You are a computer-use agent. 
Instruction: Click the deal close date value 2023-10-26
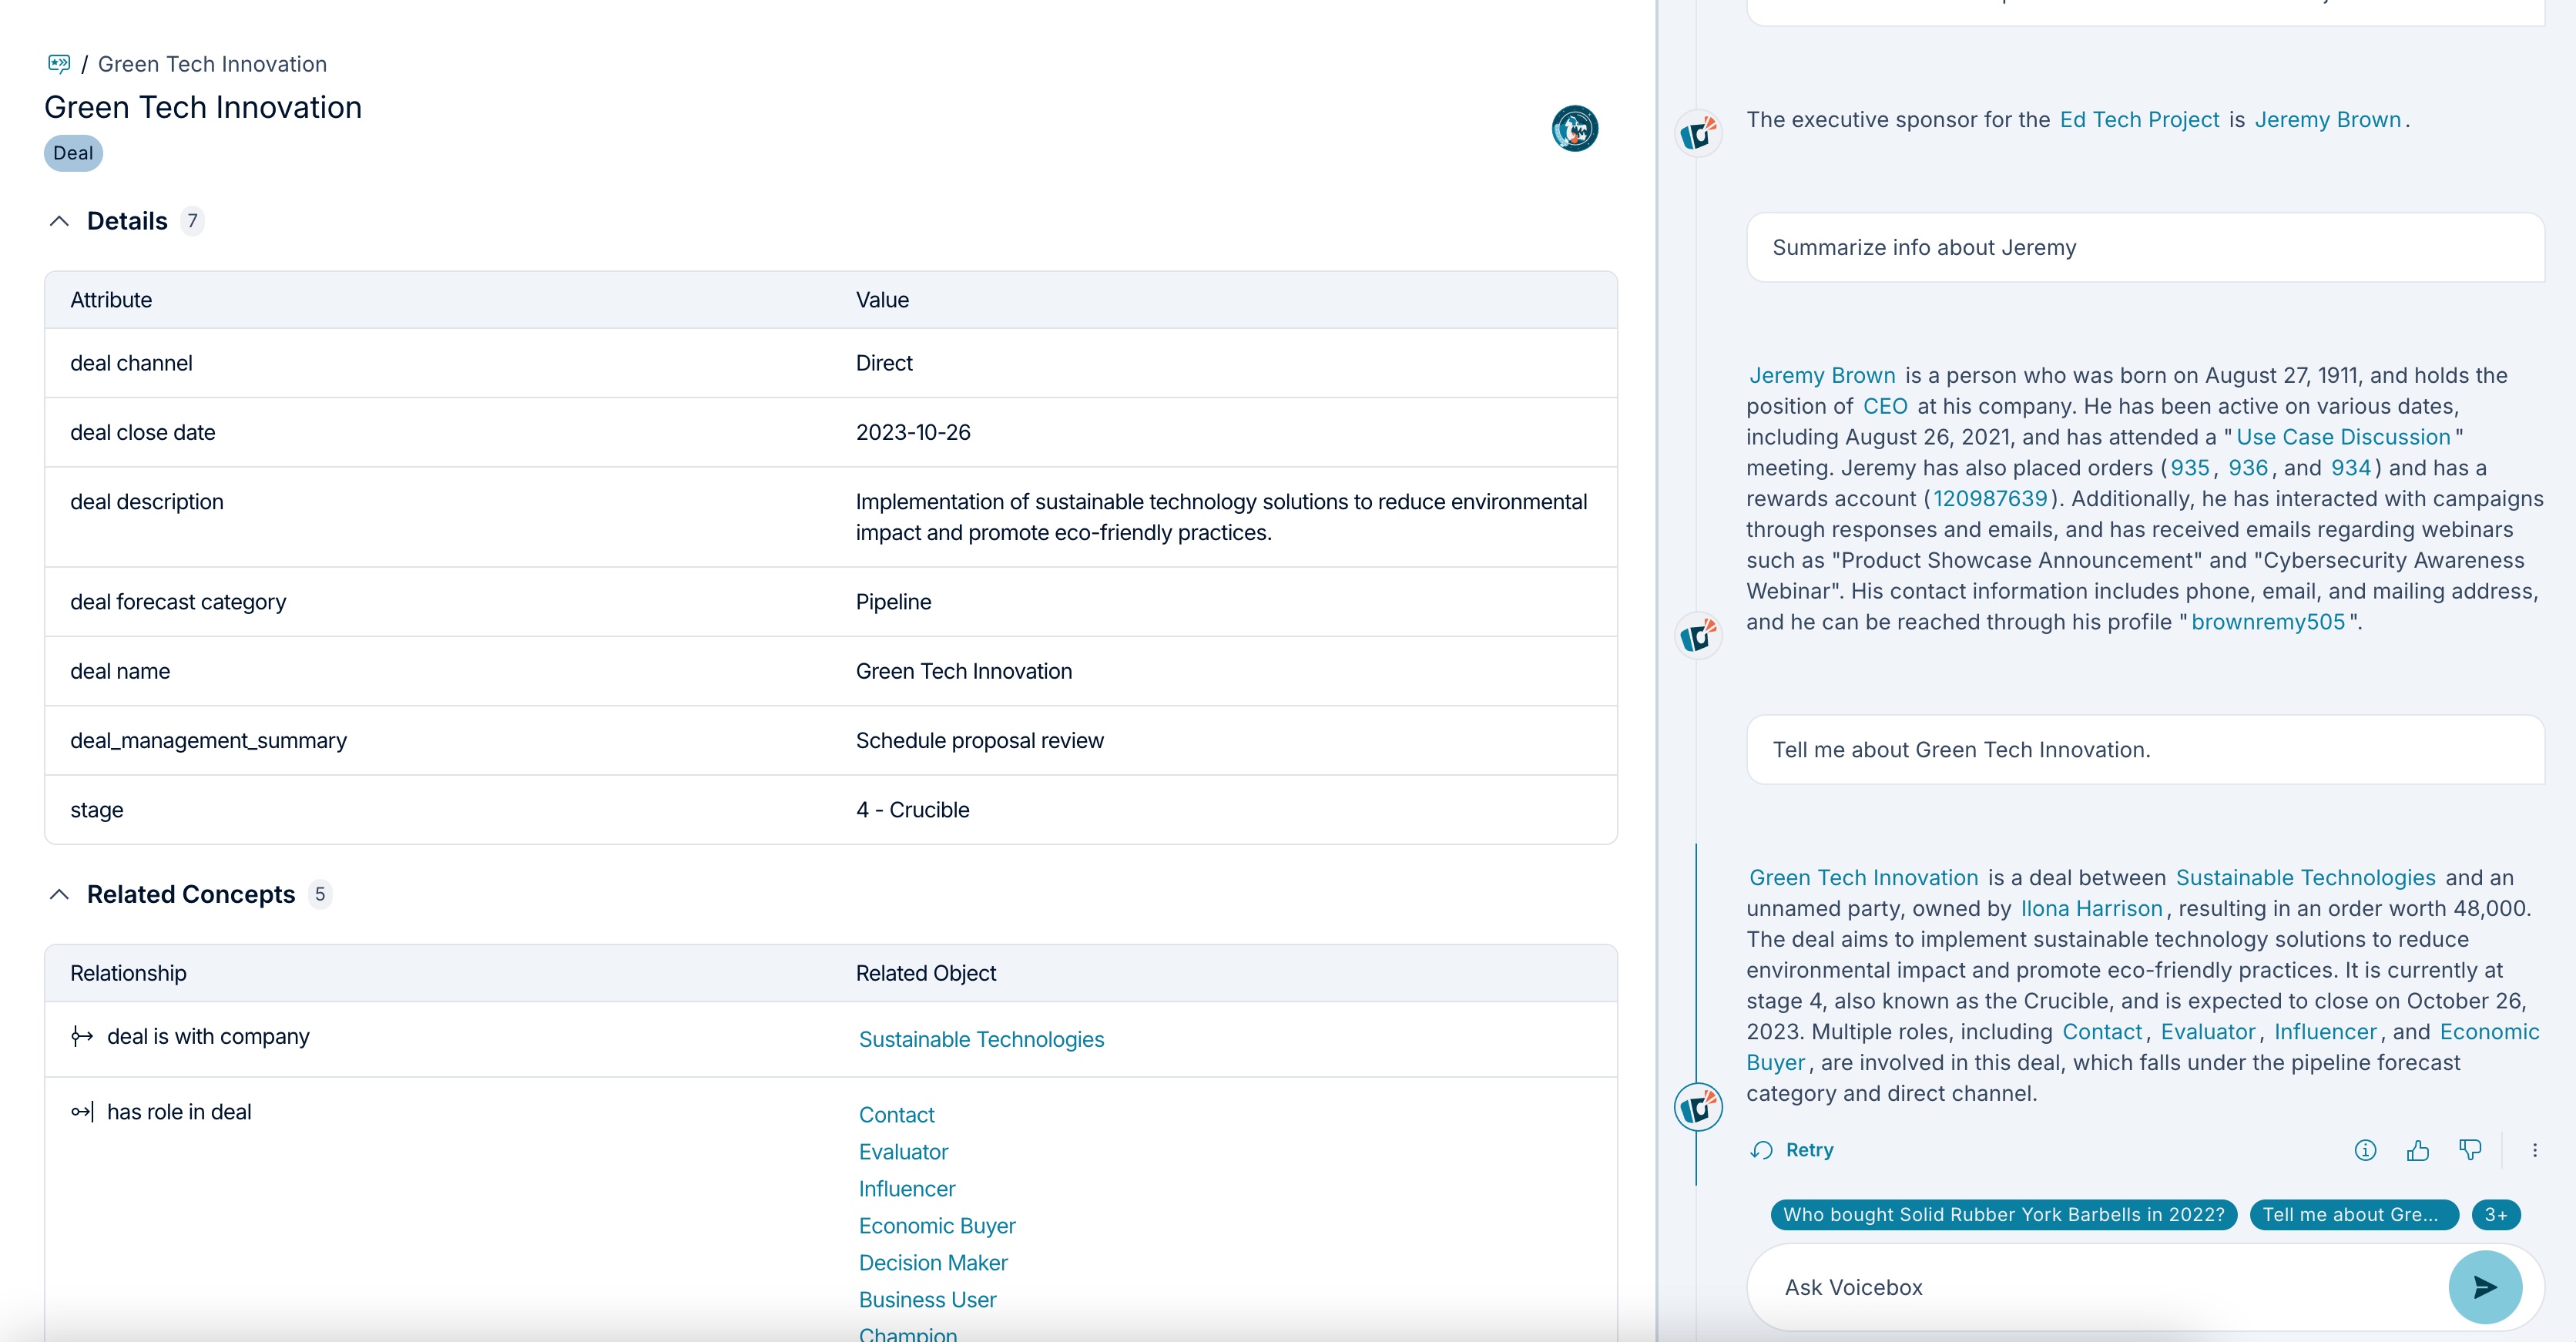(x=913, y=432)
